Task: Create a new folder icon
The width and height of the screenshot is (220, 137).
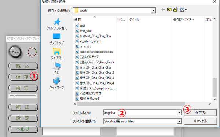Action: coord(176,10)
